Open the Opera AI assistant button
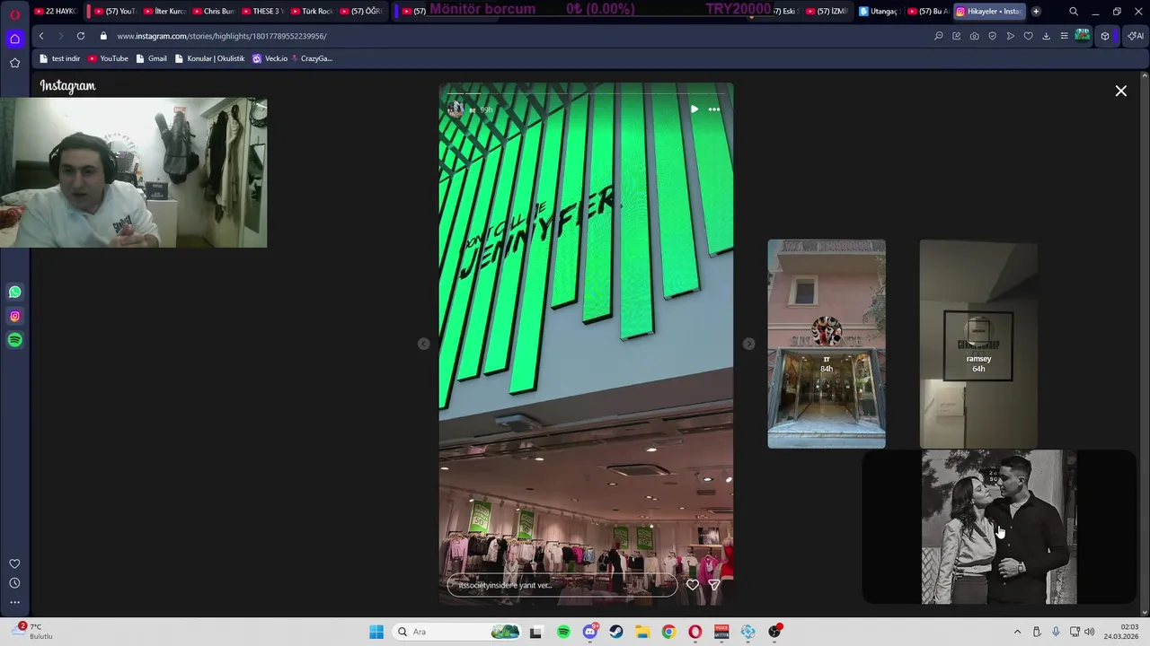This screenshot has width=1150, height=646. (x=1136, y=36)
